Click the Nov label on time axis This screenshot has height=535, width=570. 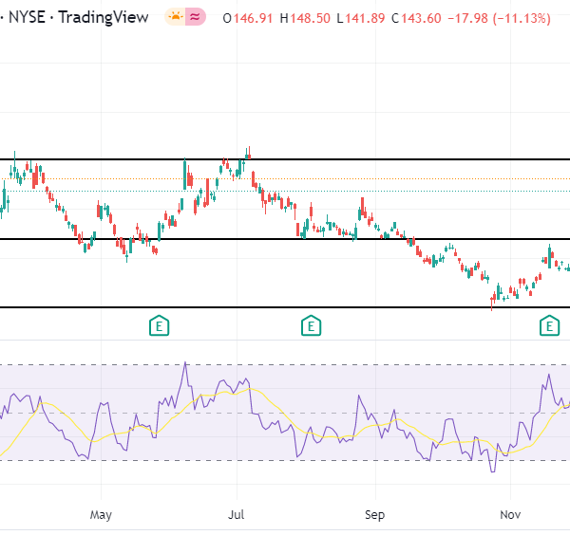tap(510, 516)
